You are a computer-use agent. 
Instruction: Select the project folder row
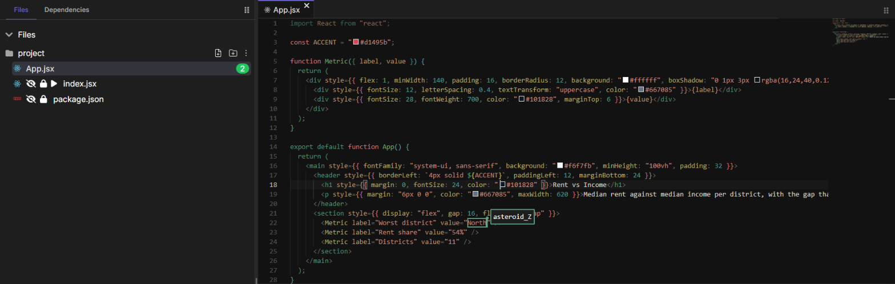(128, 53)
